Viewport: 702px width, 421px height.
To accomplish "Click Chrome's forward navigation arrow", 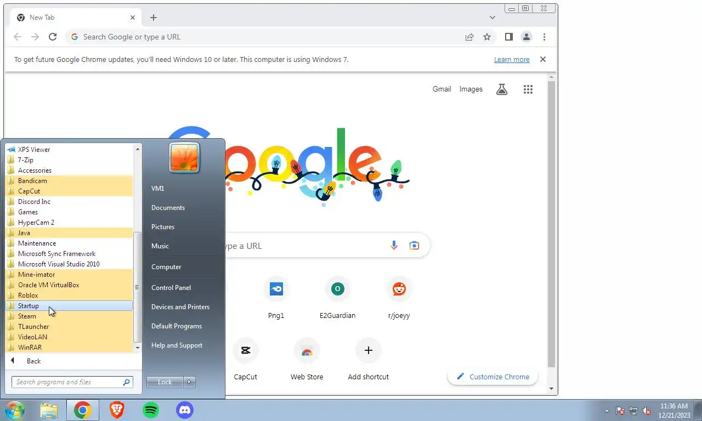I will coord(35,37).
